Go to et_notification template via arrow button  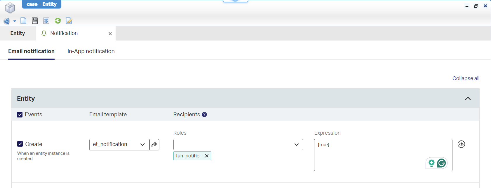pos(154,145)
